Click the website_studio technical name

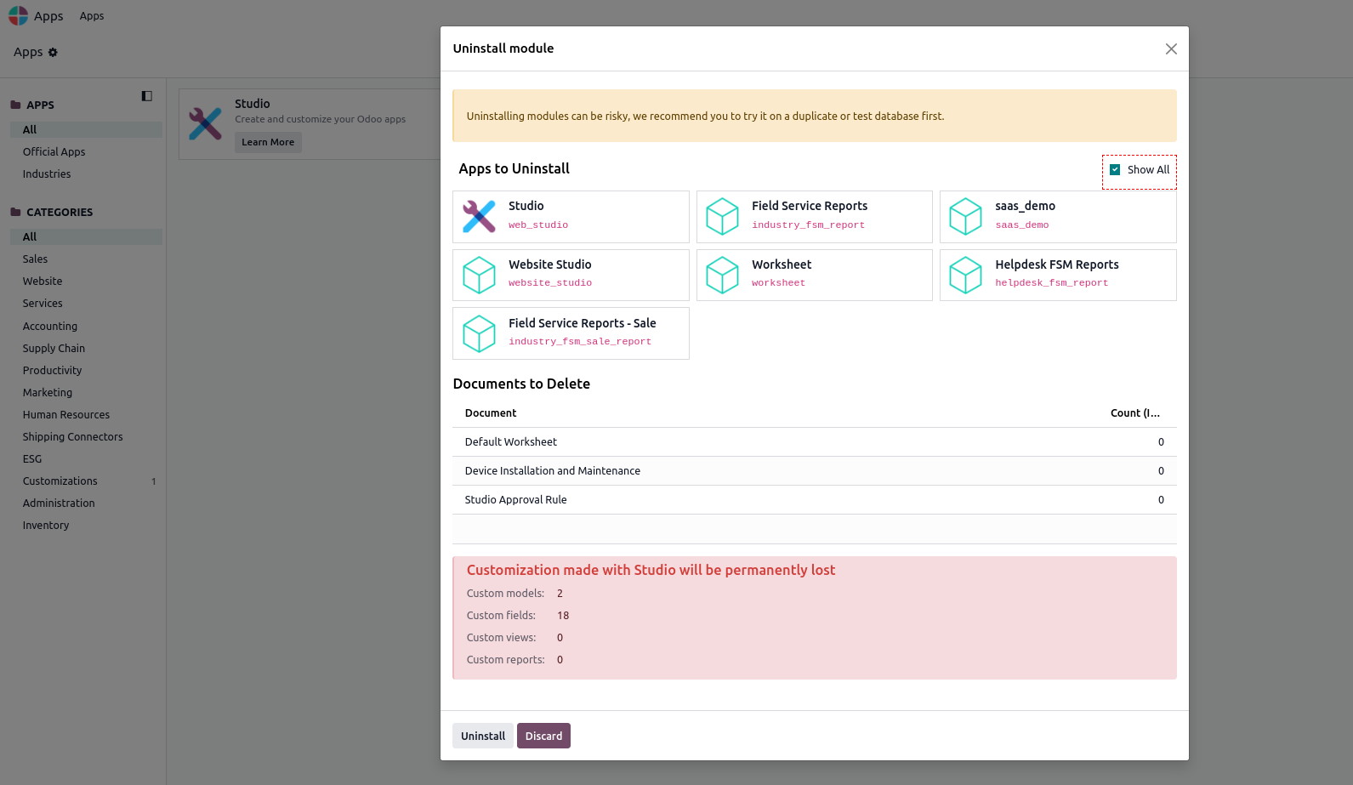click(550, 283)
